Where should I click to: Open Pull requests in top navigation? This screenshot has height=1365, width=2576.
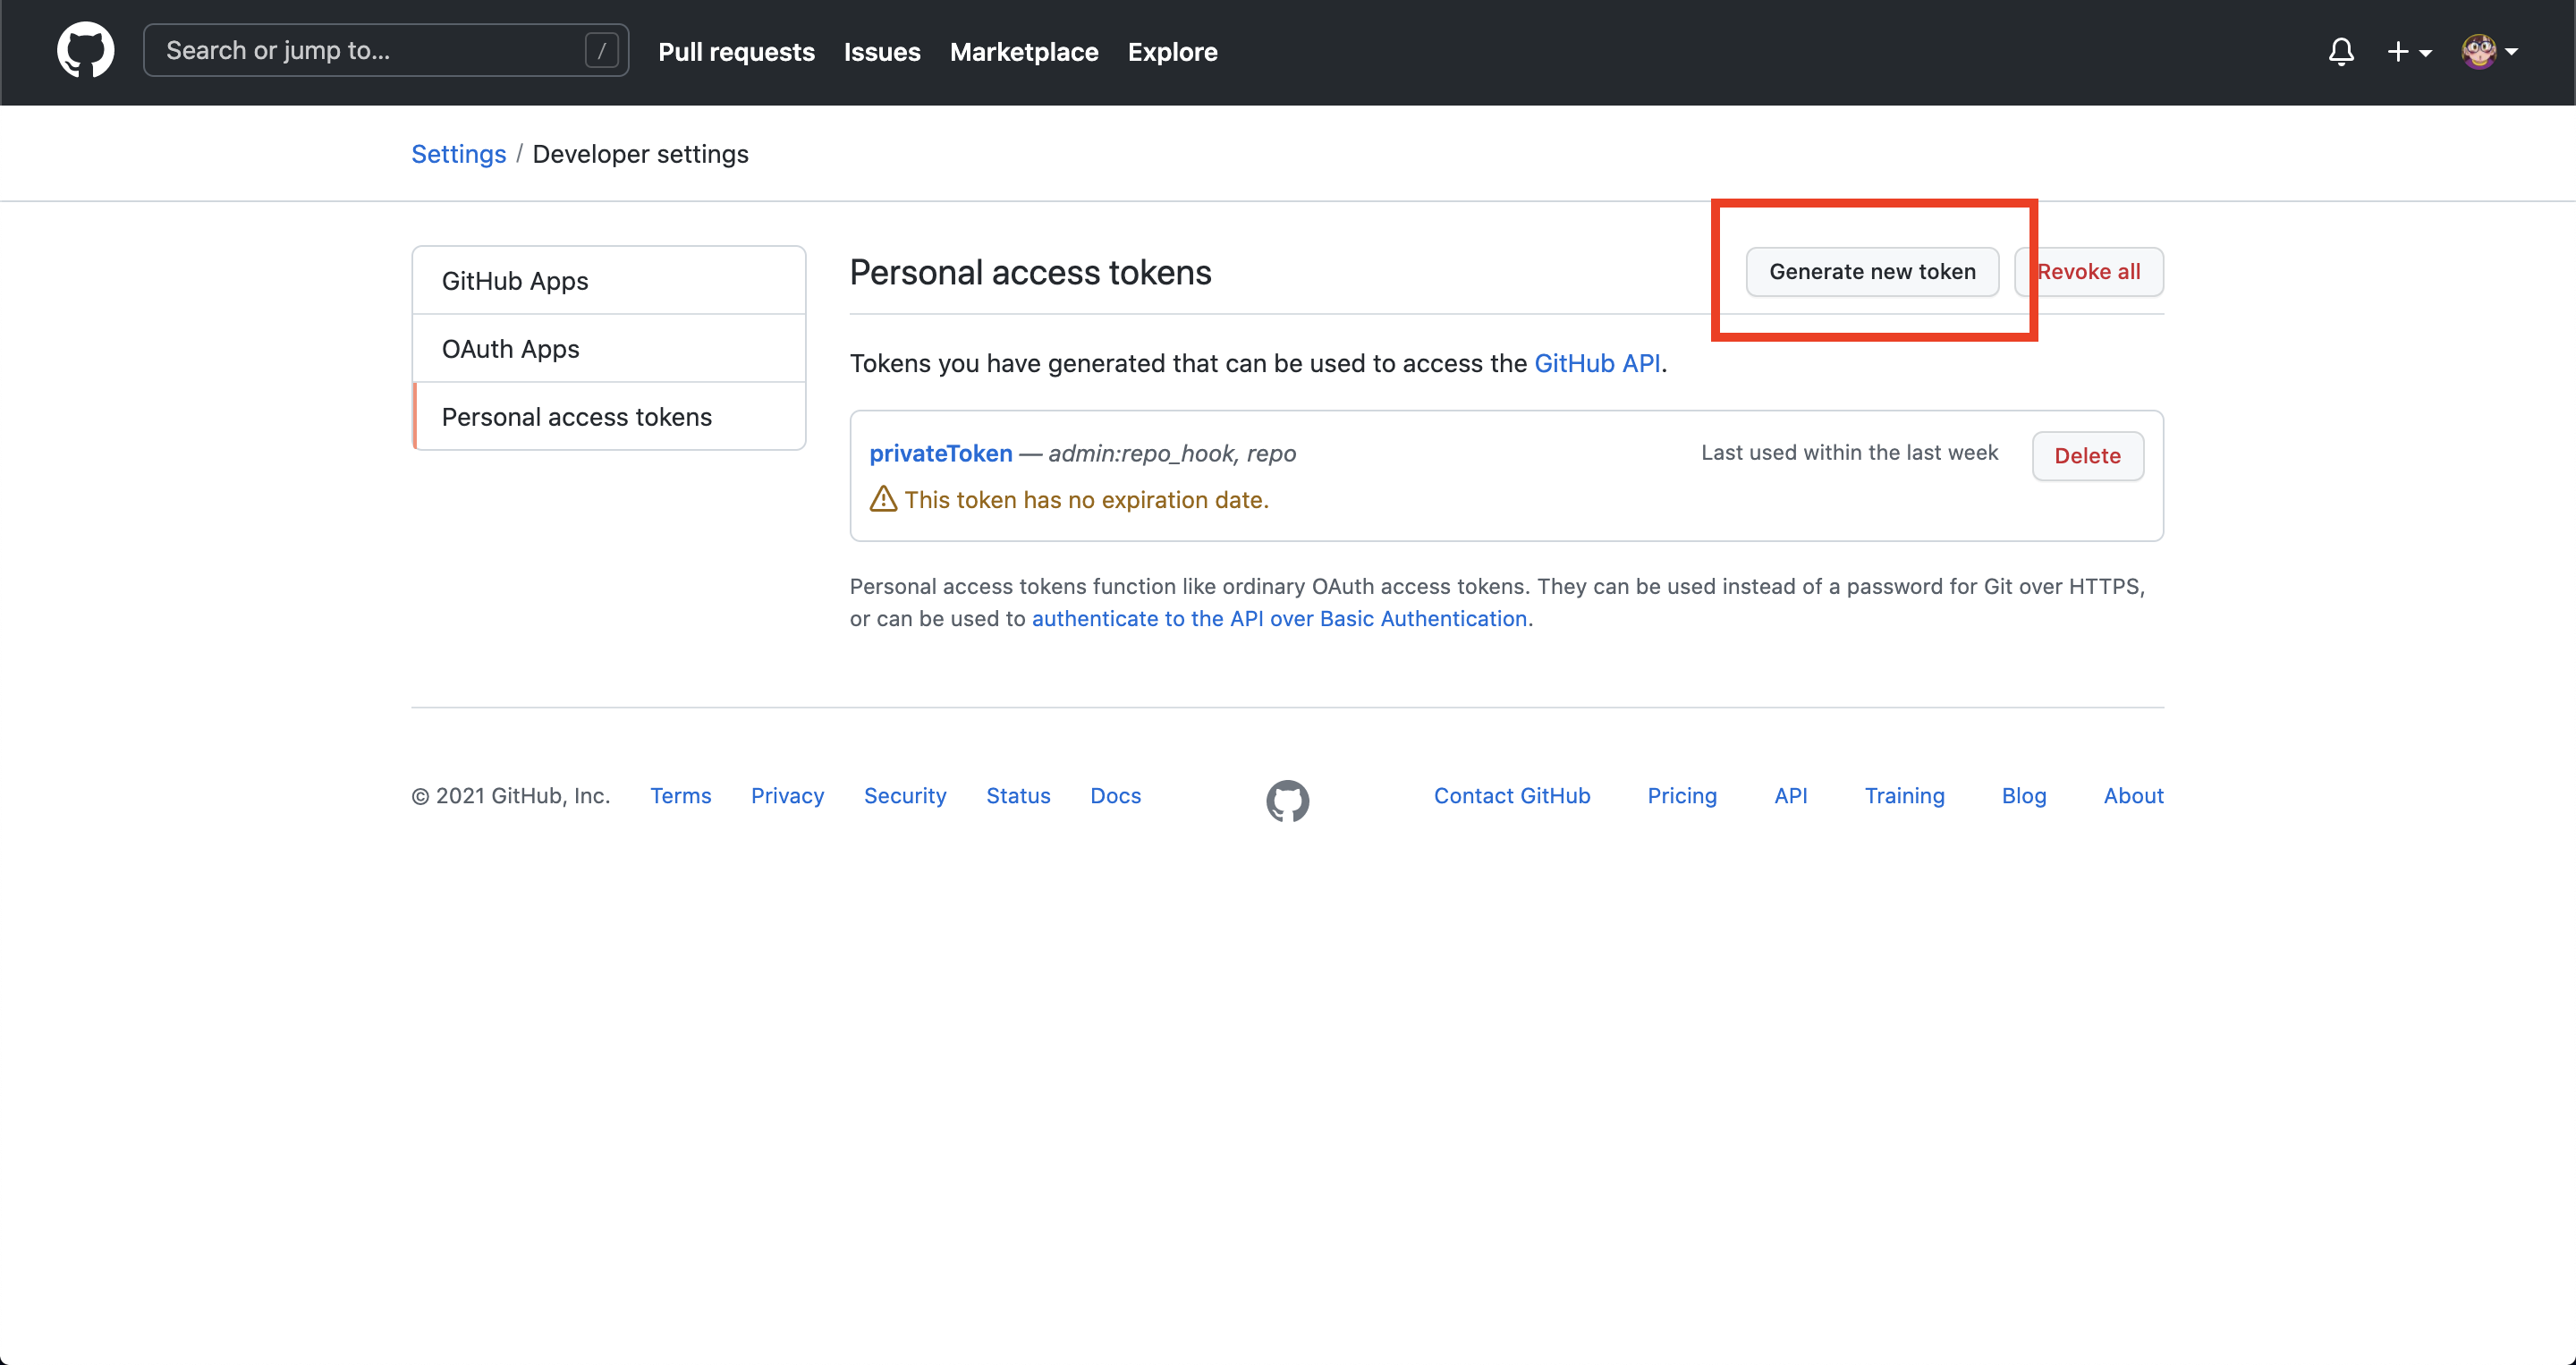click(736, 52)
